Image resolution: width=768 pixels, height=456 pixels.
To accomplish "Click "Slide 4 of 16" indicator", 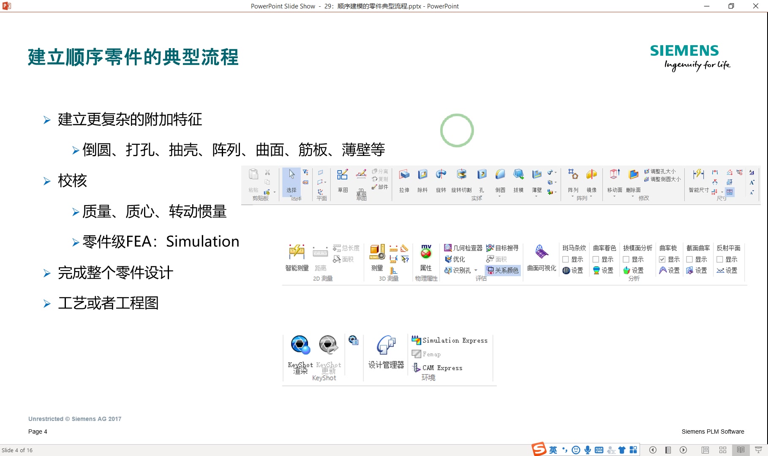I will 17,451.
